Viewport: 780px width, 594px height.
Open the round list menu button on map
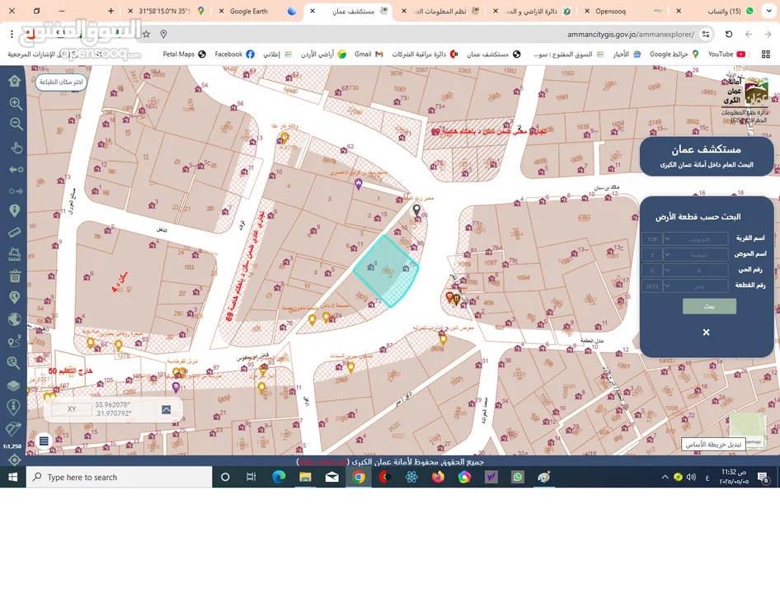click(x=44, y=441)
